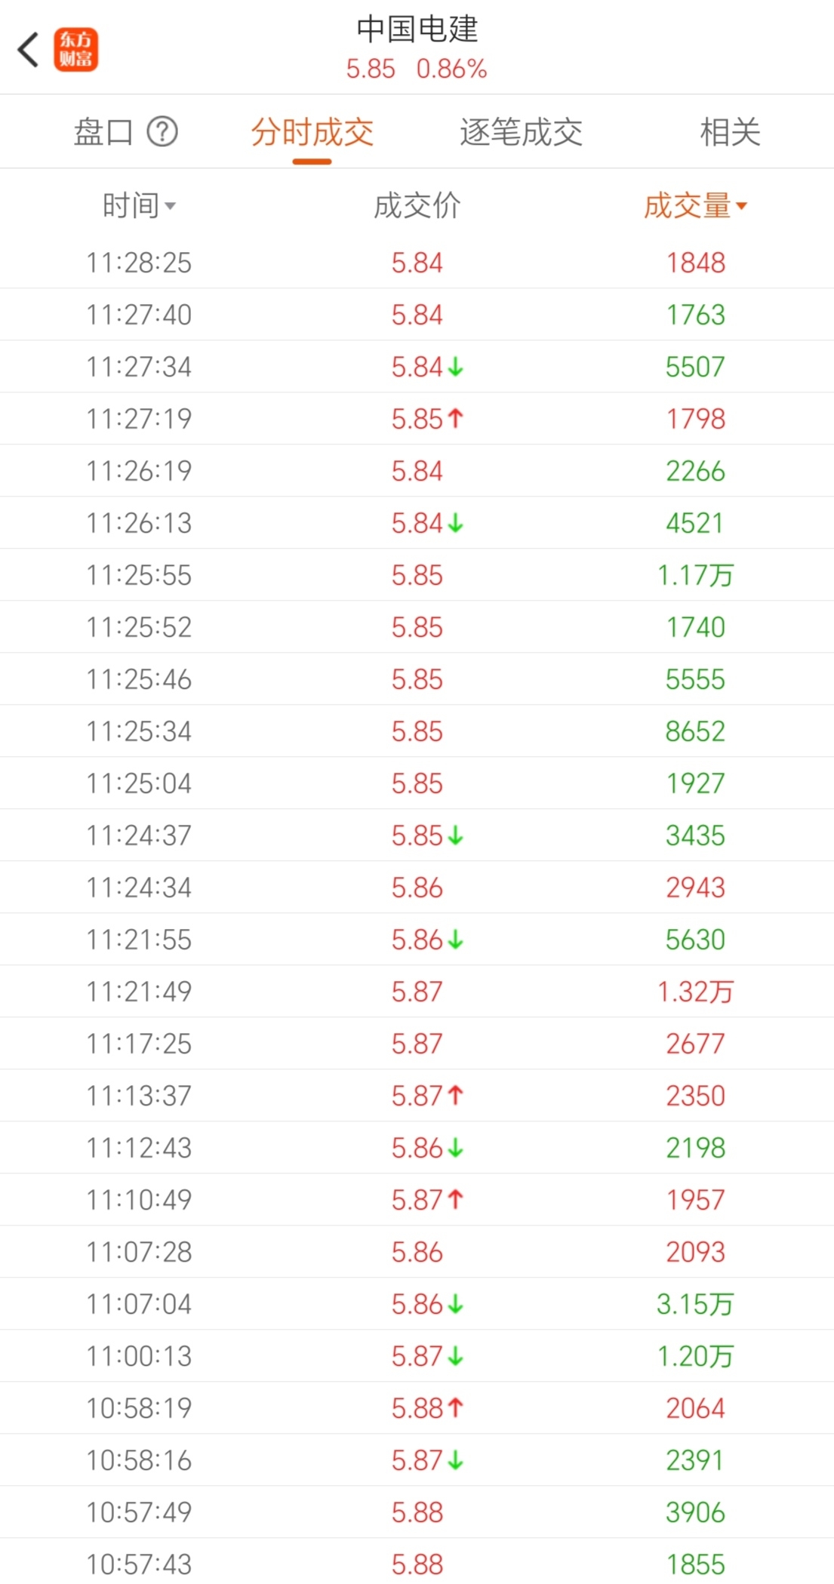Tap the 11:27:19 row's red up arrow

click(455, 418)
